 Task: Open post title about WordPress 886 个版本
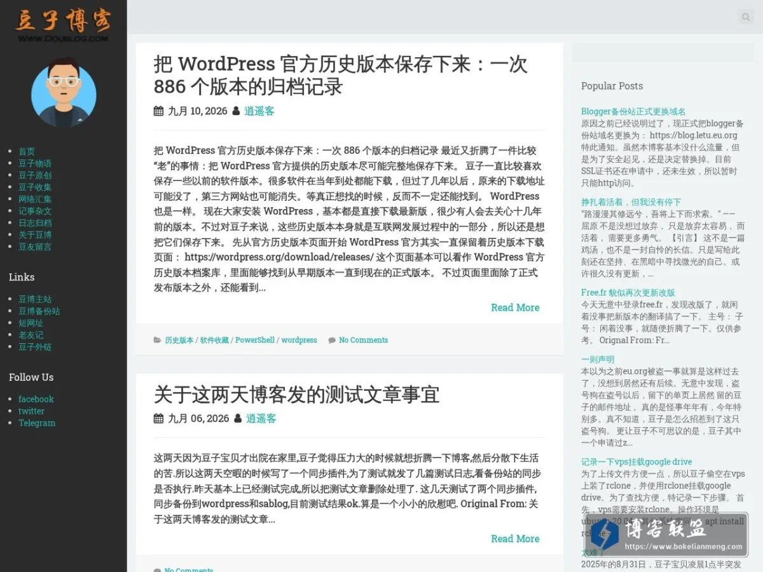(341, 75)
